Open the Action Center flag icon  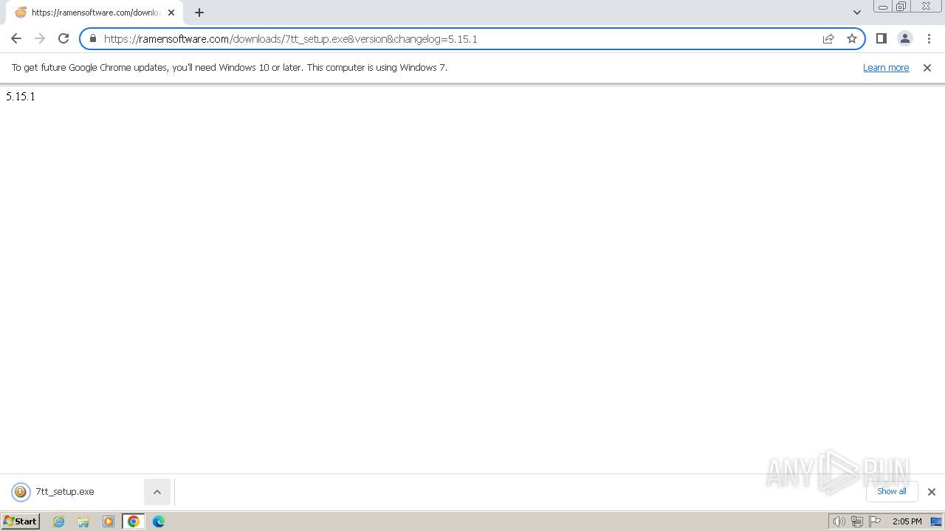pos(875,521)
